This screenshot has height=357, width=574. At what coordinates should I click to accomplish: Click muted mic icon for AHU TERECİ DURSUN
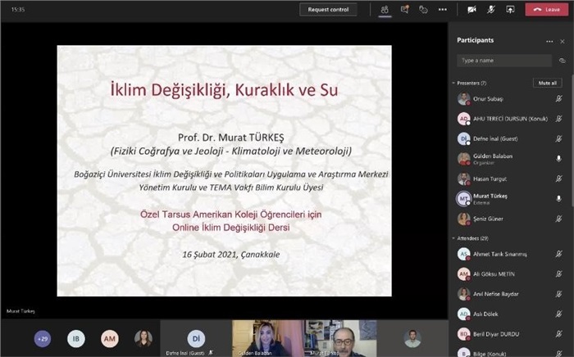click(x=558, y=119)
